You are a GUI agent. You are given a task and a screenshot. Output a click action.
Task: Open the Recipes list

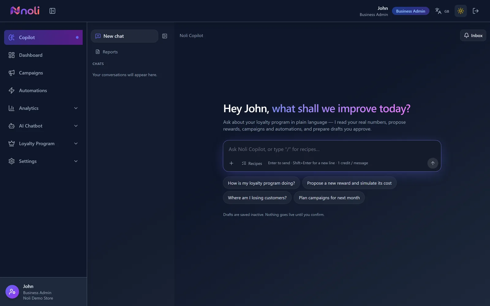pyautogui.click(x=252, y=163)
